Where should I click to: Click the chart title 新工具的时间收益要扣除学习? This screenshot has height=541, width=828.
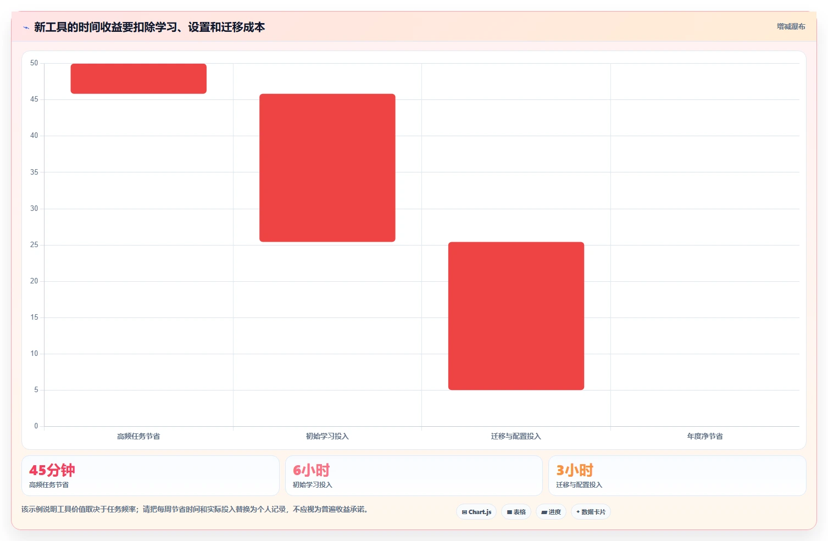click(149, 27)
